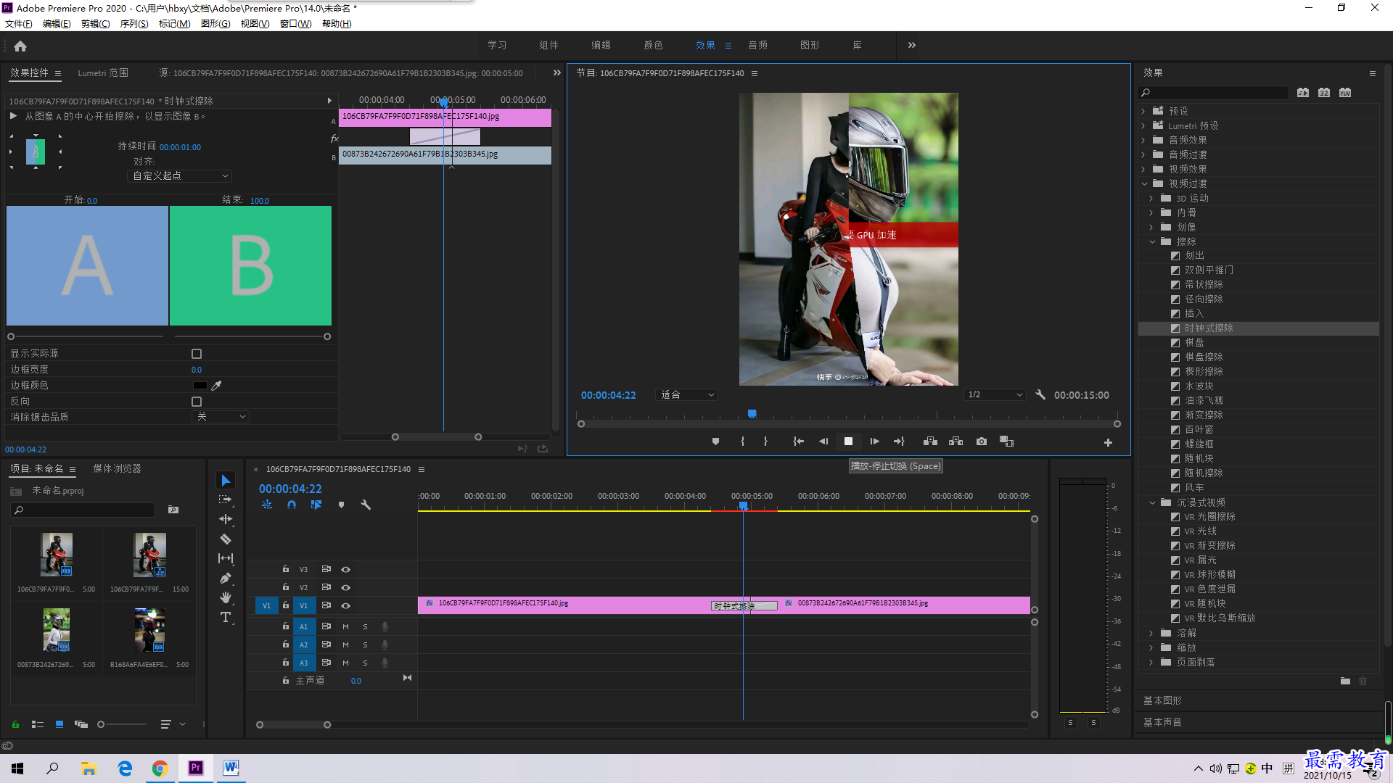Show more workspaces with overflow chevron

point(912,46)
